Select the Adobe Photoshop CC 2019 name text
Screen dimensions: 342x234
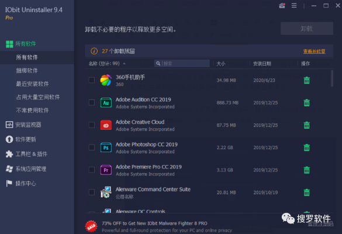(146, 144)
